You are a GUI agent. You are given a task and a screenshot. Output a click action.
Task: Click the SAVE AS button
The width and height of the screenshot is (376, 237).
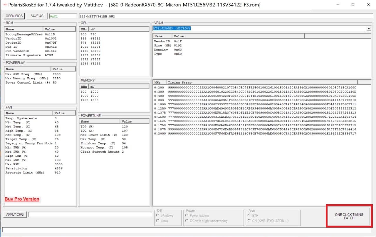click(x=37, y=16)
